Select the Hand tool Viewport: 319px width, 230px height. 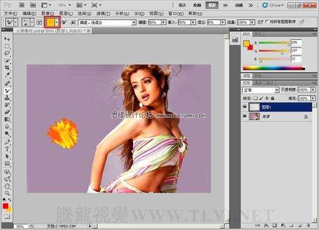pos(7,186)
